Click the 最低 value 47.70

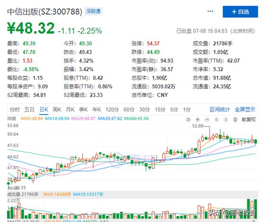click(x=29, y=52)
